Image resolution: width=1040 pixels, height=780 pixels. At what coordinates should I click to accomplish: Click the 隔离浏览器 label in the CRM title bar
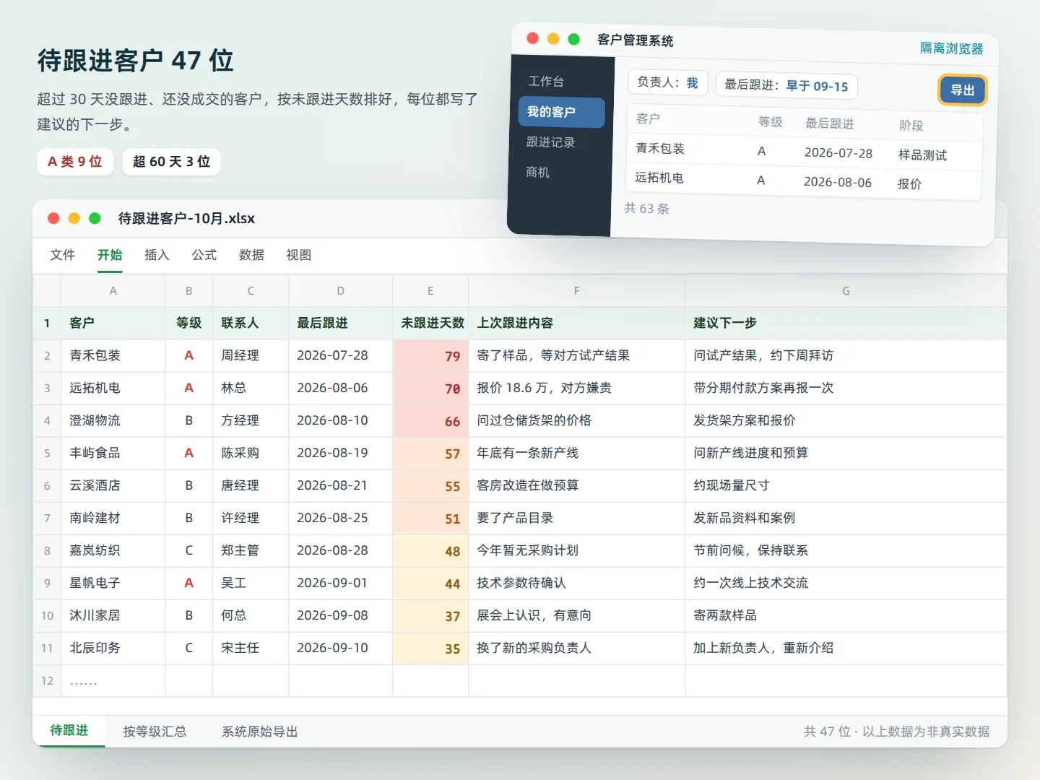tap(951, 48)
